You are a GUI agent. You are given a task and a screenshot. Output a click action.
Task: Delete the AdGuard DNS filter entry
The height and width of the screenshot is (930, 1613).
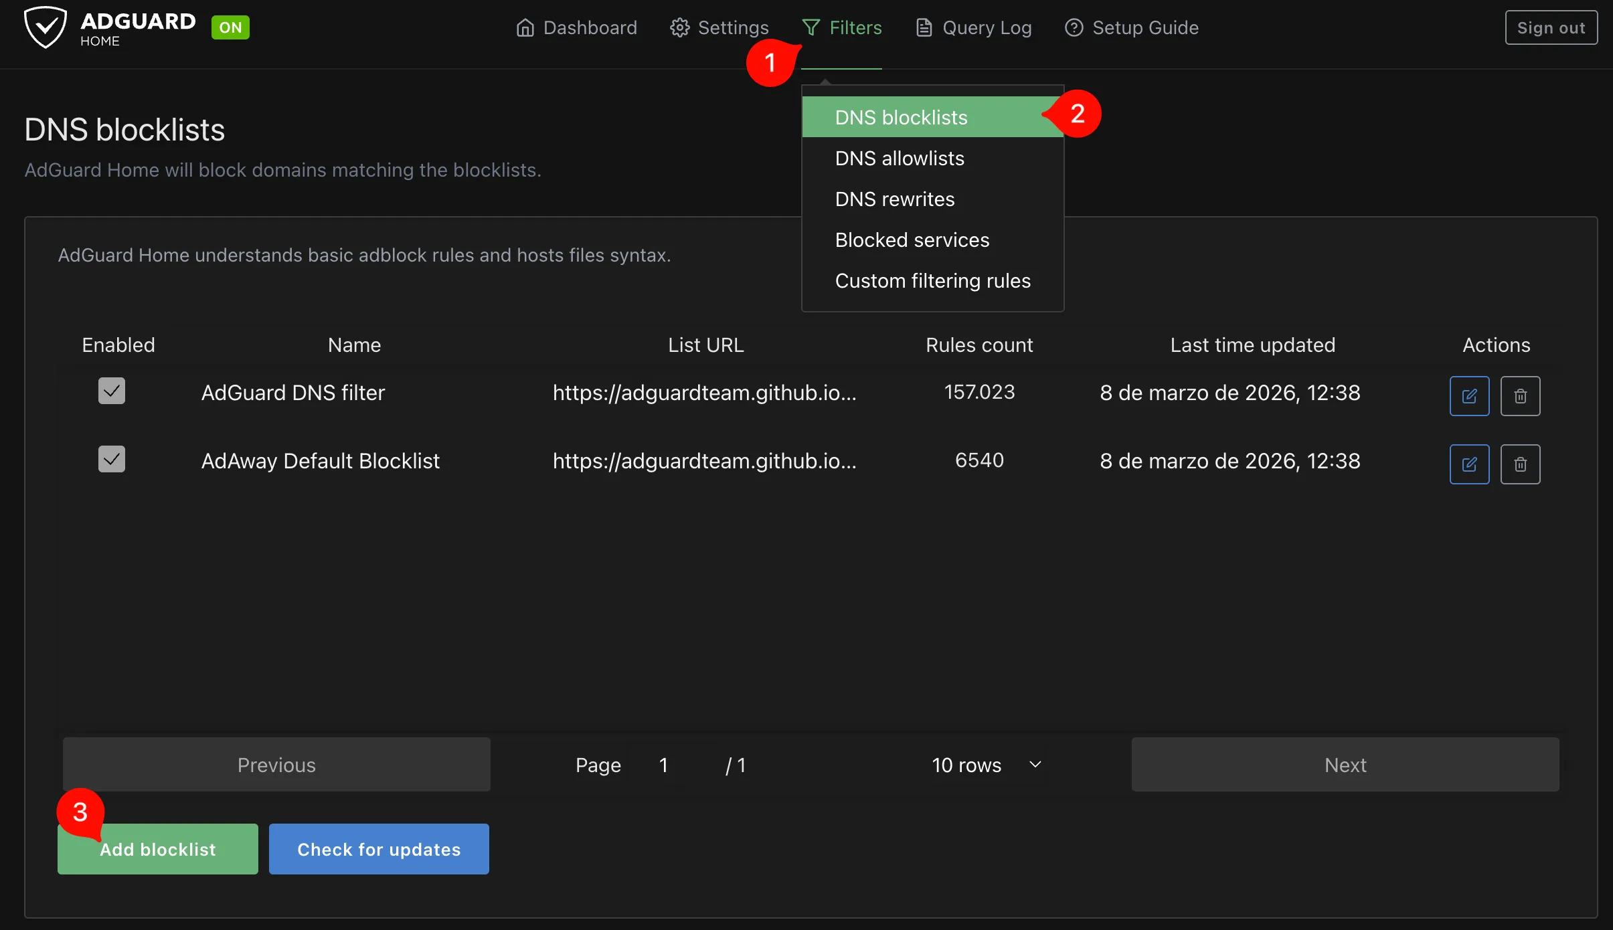(1520, 396)
